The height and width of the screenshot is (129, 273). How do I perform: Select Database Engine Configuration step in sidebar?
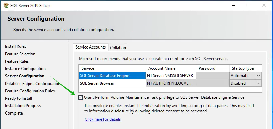[x=33, y=84]
